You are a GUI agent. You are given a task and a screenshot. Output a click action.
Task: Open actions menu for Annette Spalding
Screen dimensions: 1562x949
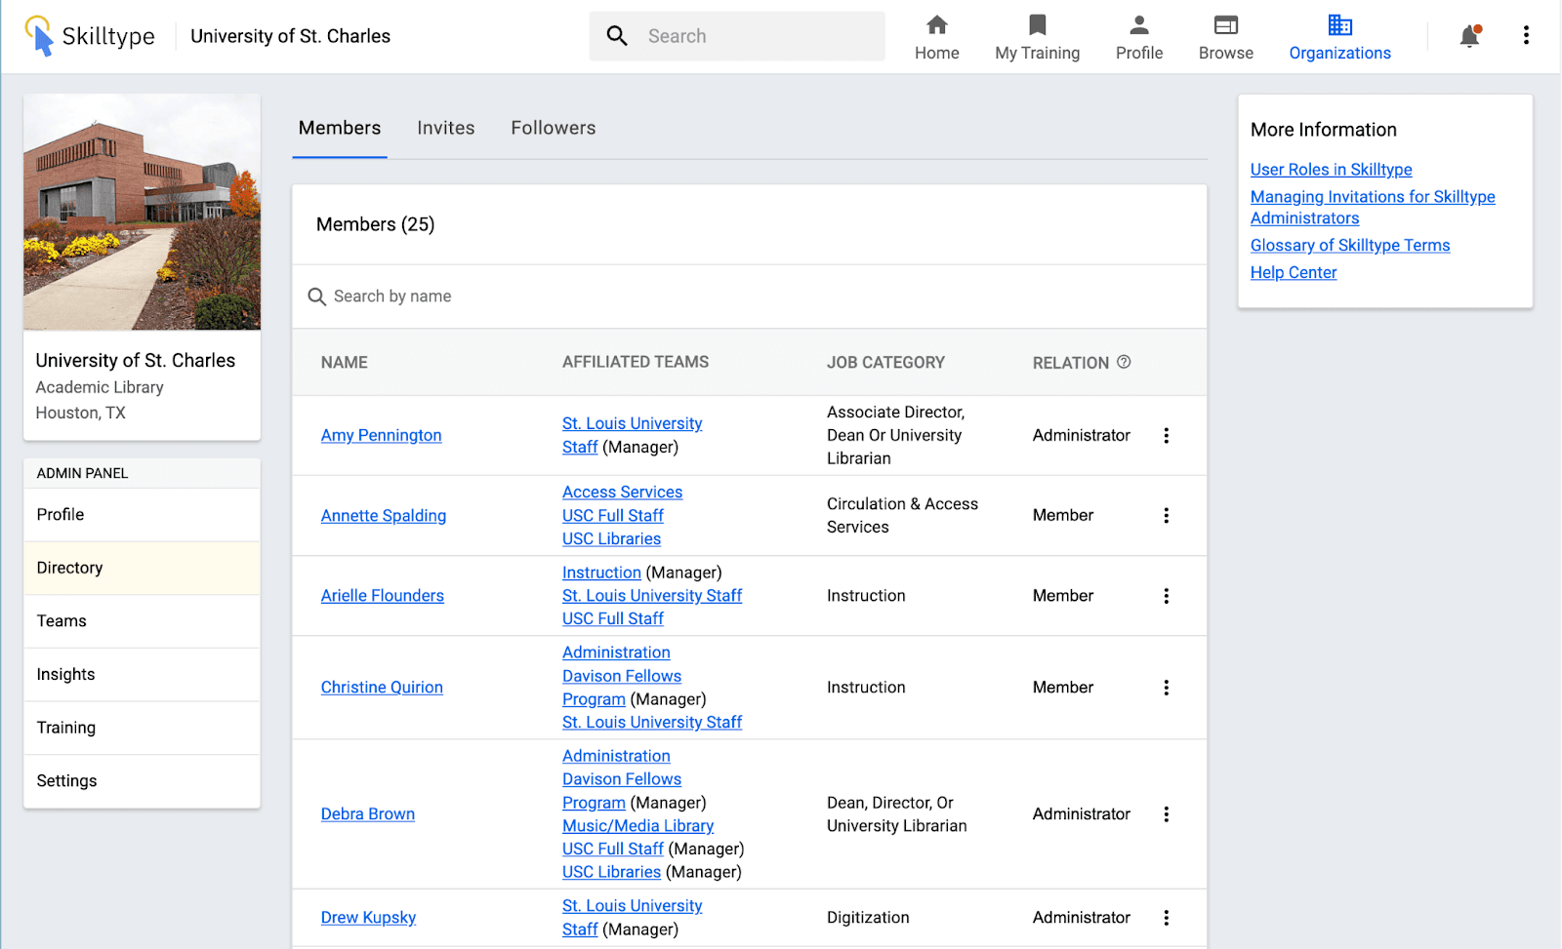click(1166, 515)
